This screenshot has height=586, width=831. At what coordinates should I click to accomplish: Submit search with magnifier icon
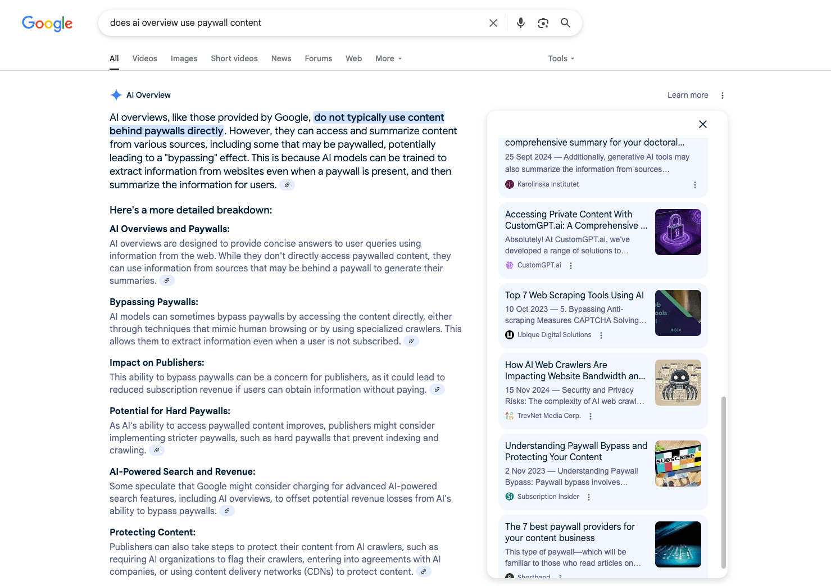pos(565,23)
